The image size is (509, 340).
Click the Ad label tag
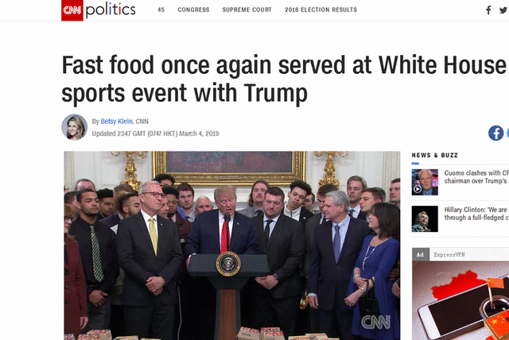pyautogui.click(x=421, y=254)
